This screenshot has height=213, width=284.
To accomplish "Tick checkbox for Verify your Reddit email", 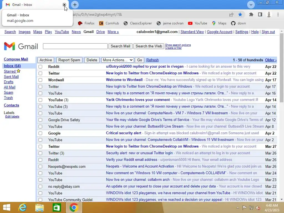I will point(40,160).
